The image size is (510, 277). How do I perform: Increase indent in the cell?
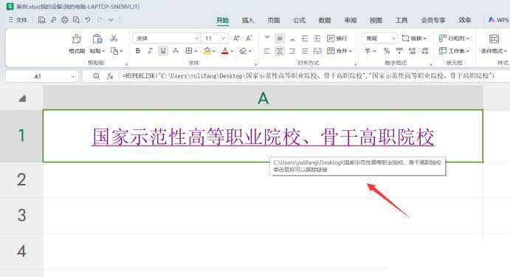pos(317,38)
